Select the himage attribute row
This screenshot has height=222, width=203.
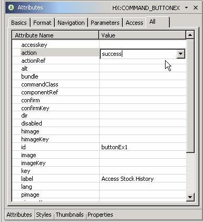pos(99,131)
